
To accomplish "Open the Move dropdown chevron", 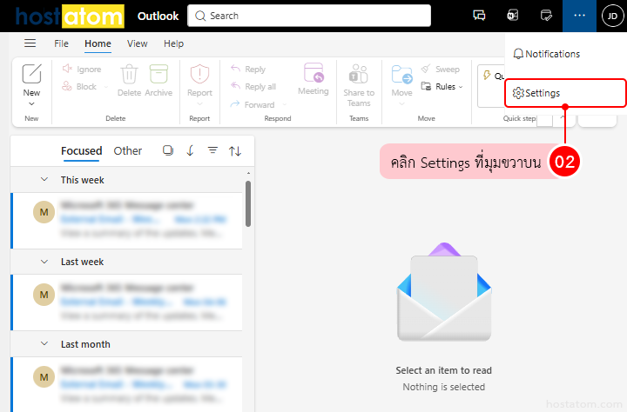I will tap(401, 104).
